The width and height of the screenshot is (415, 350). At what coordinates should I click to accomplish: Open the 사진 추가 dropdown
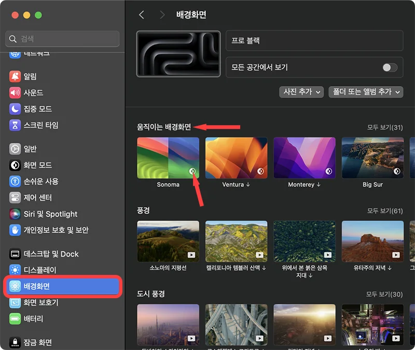tap(301, 92)
